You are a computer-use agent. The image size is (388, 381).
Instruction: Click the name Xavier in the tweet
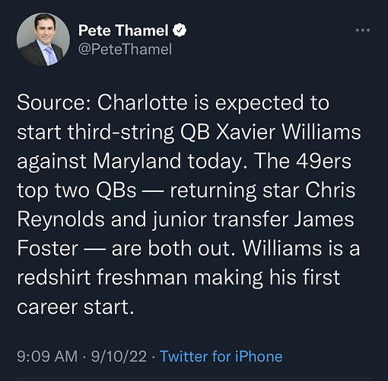[246, 132]
